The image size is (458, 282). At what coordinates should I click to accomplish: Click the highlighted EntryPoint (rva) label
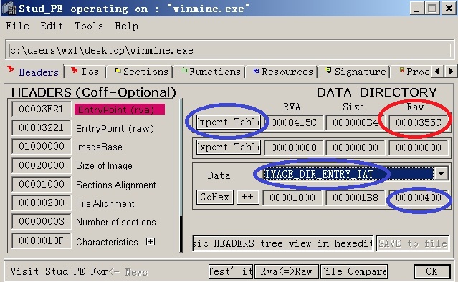coord(120,110)
